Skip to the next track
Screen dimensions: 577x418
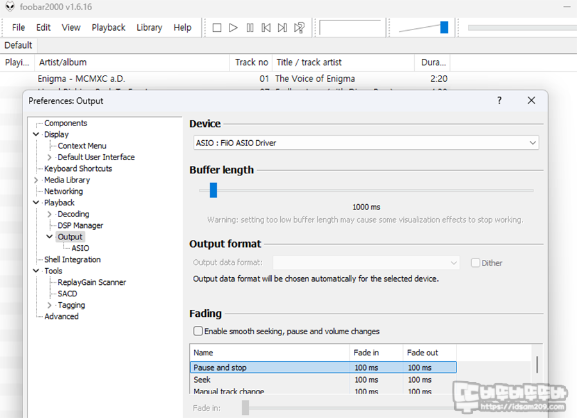click(x=282, y=28)
